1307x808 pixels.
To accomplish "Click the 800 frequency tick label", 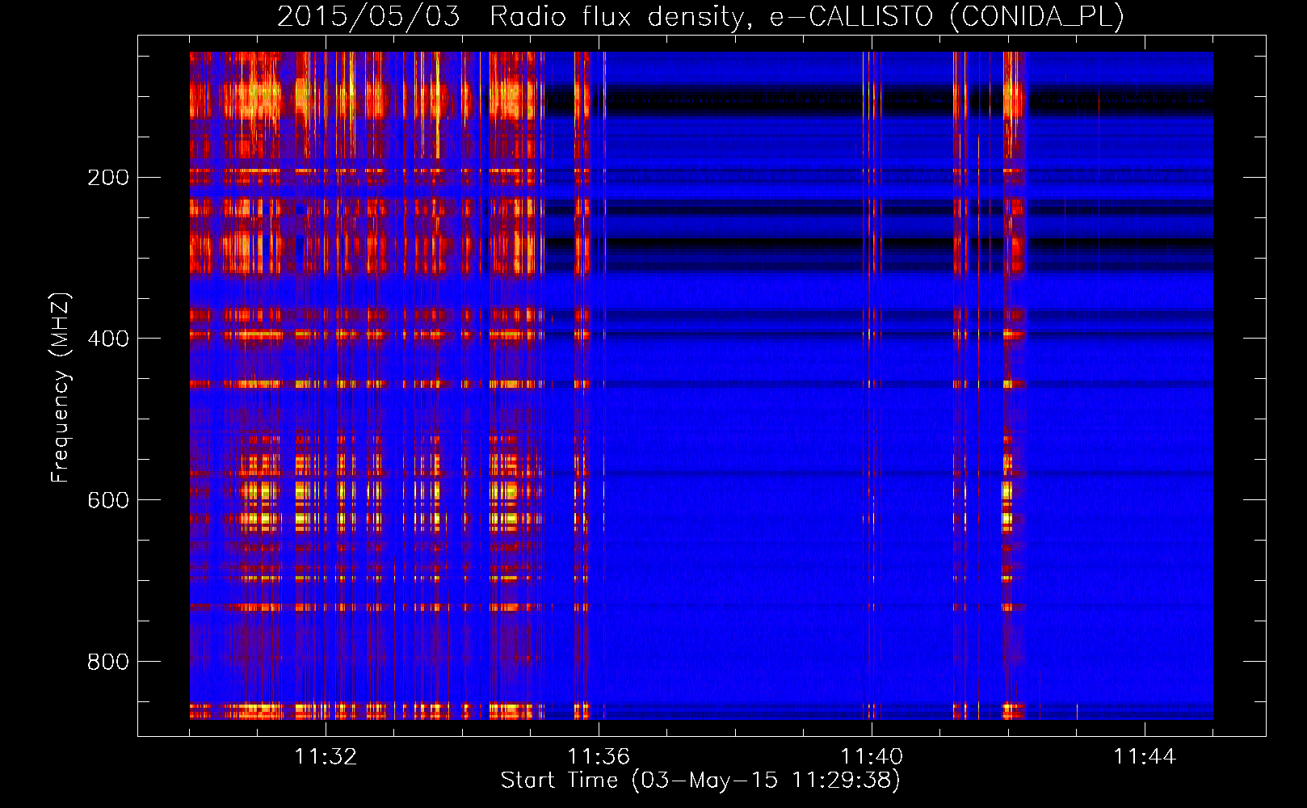I will 107,662.
